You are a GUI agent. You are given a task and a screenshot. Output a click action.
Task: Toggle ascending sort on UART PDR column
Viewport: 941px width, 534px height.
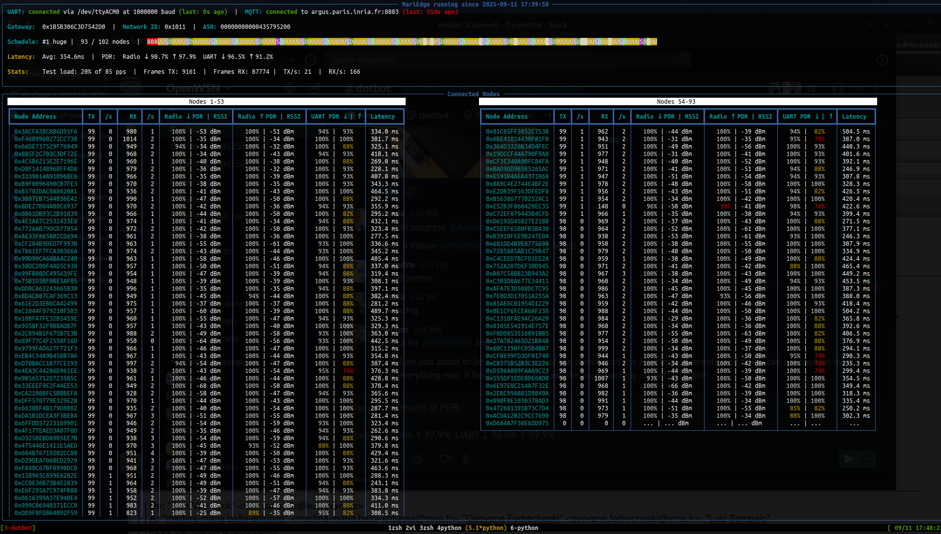(359, 116)
